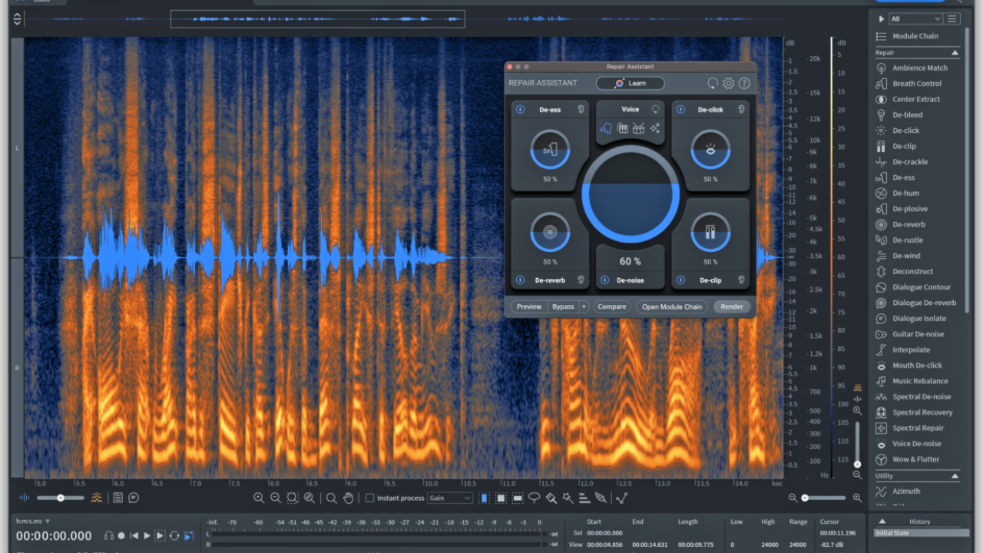
Task: Toggle the De-noise power button
Action: click(605, 280)
